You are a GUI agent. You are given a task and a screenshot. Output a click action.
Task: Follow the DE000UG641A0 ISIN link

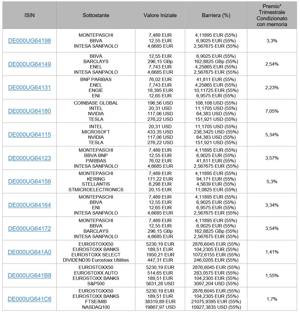point(29,252)
